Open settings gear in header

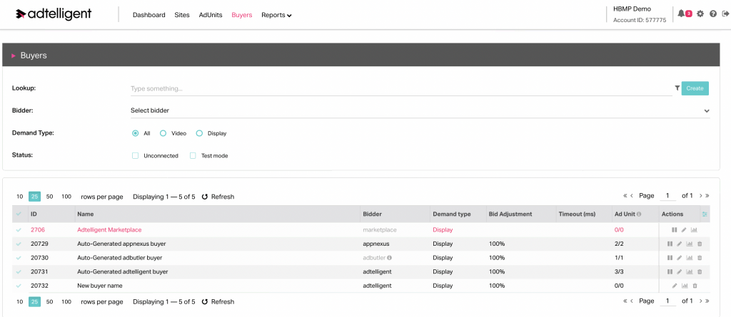click(x=700, y=14)
